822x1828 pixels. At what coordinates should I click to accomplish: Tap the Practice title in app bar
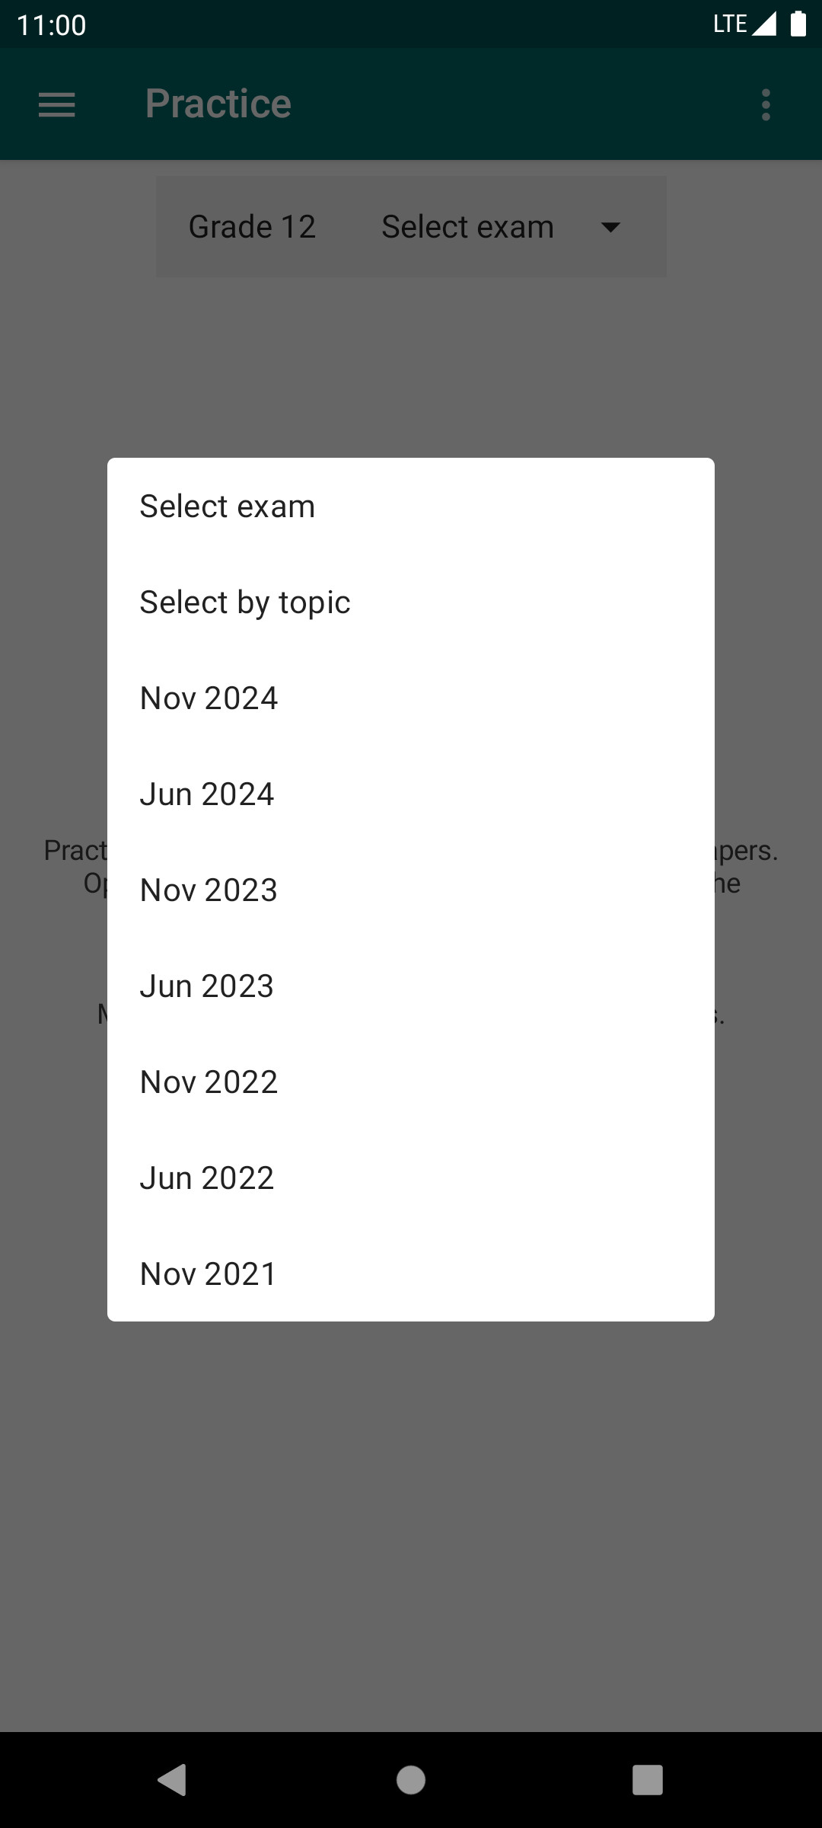point(218,104)
